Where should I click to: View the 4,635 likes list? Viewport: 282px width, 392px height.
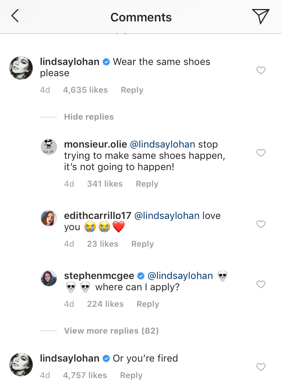coord(85,90)
